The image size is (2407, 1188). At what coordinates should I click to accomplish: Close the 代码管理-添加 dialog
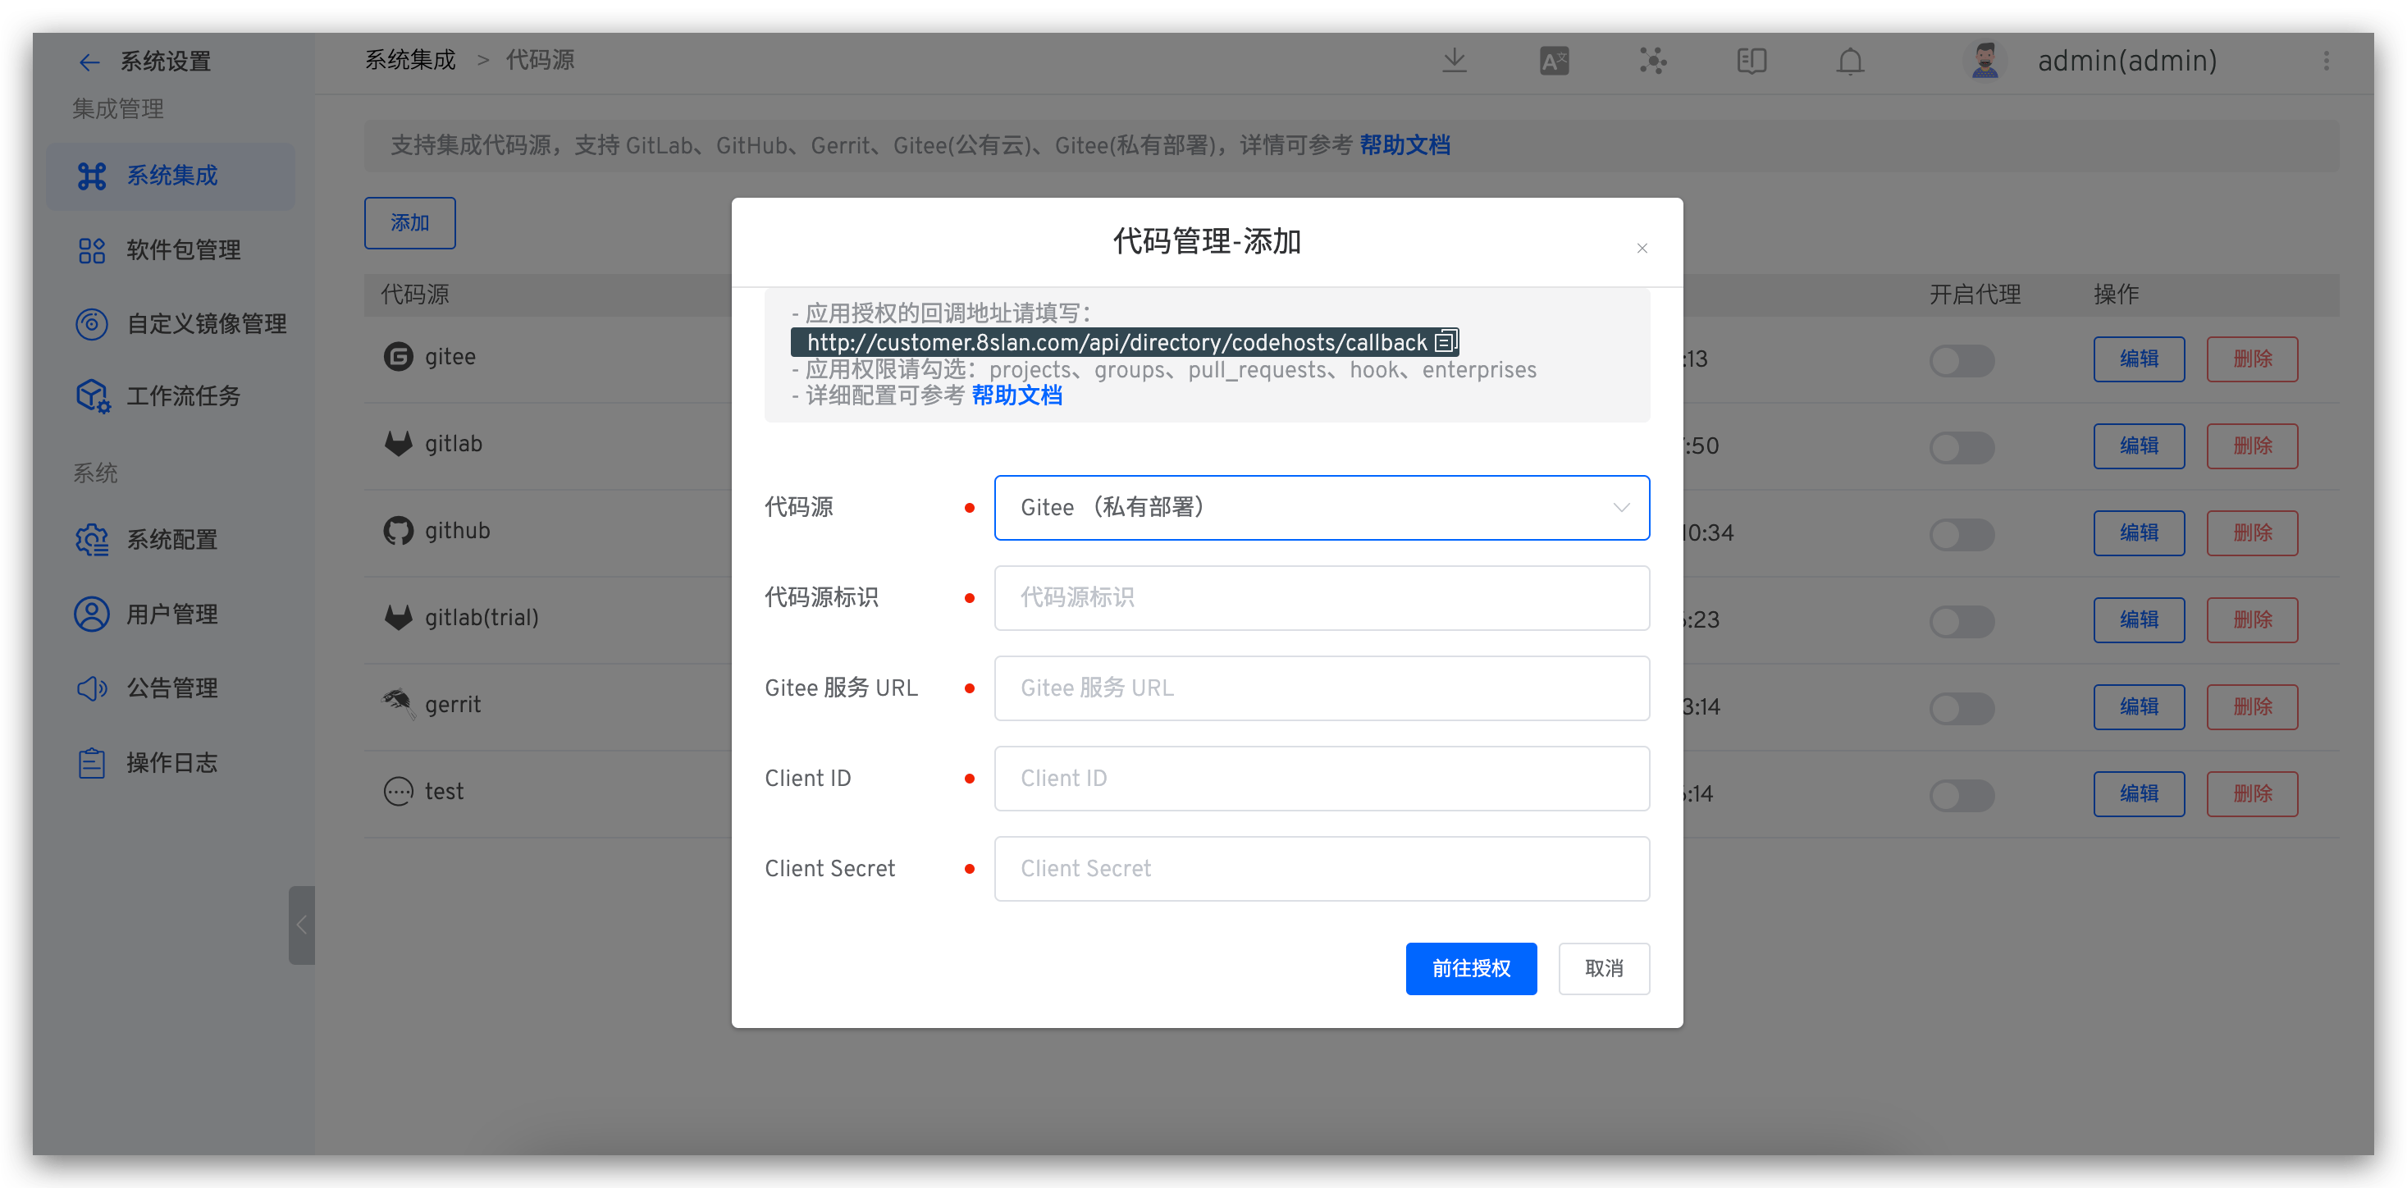click(1642, 249)
